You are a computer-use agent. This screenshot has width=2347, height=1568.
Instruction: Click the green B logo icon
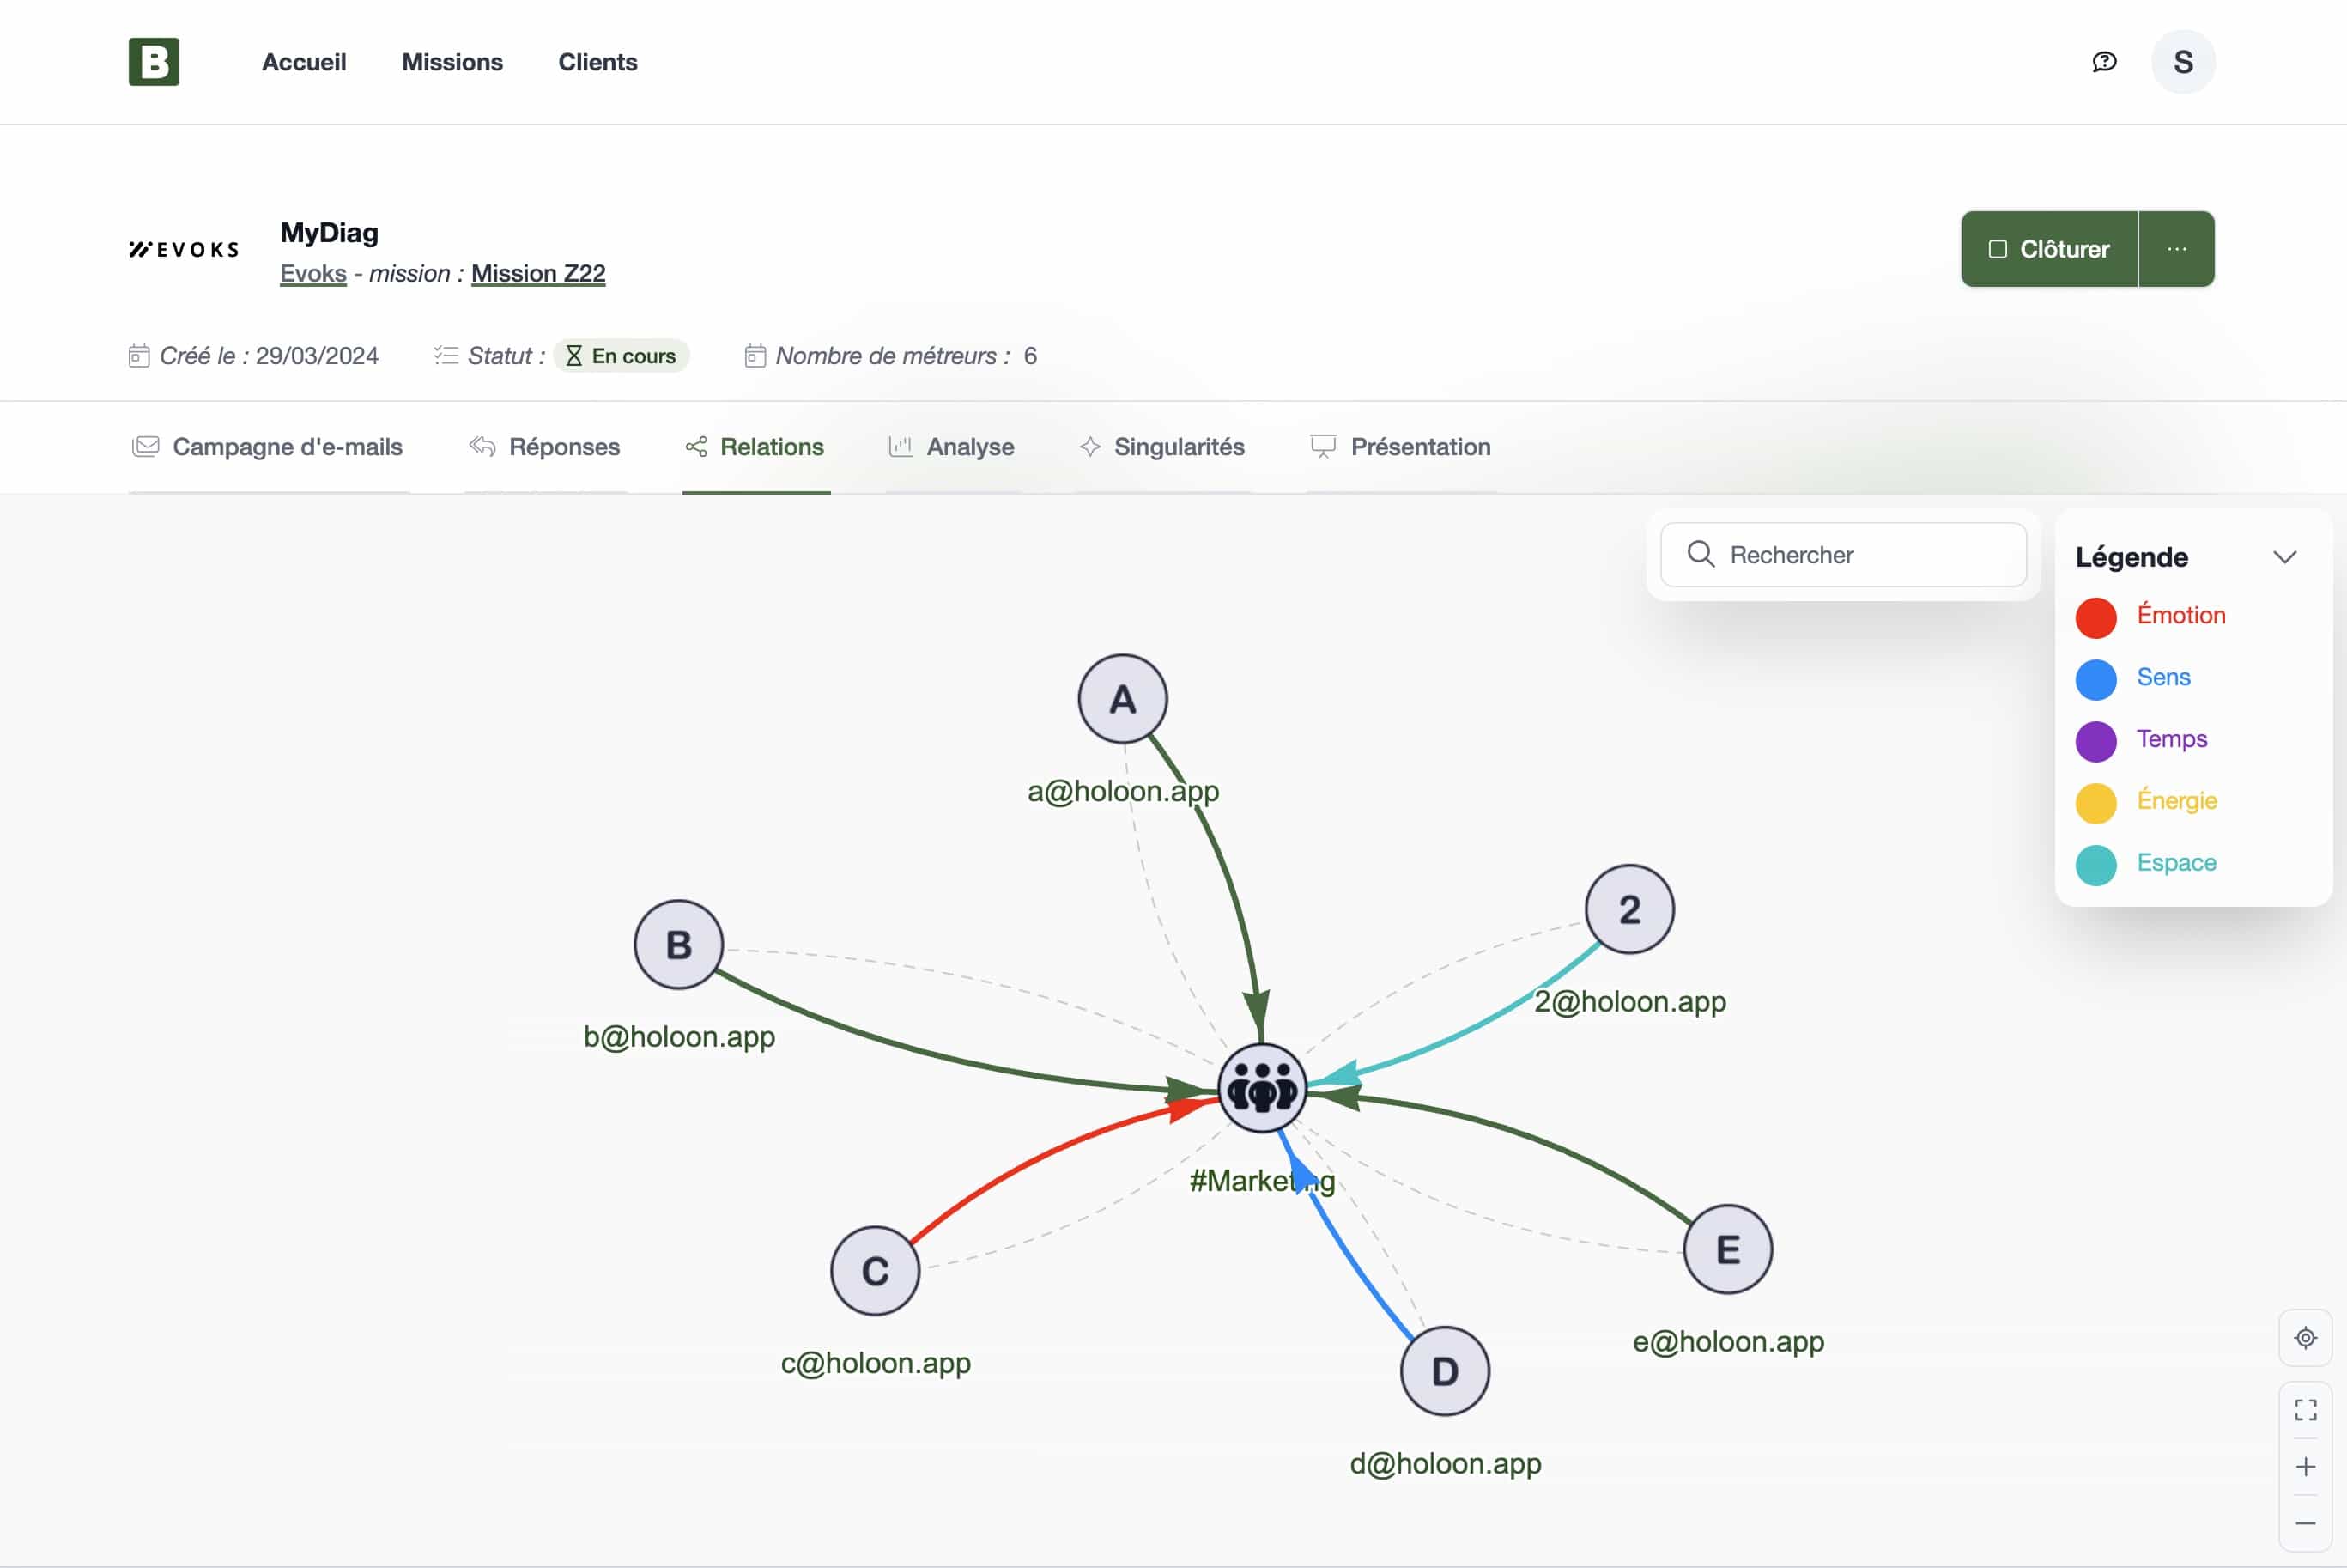(154, 62)
